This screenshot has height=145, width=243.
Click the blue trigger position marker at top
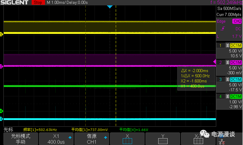[110, 7]
